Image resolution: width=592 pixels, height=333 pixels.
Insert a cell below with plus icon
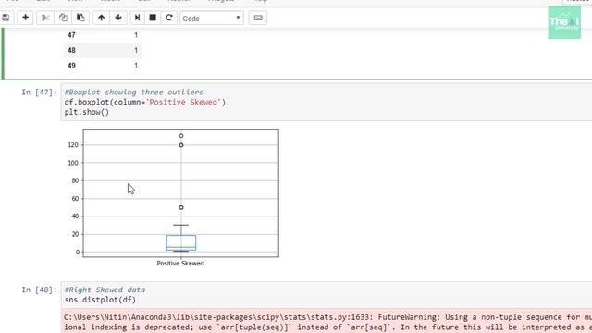tap(25, 18)
